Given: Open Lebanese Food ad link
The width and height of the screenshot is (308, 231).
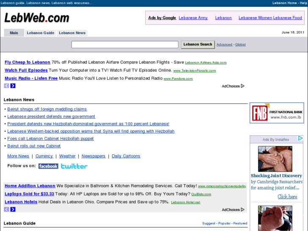Looking at the screenshot, I should tap(287, 18).
